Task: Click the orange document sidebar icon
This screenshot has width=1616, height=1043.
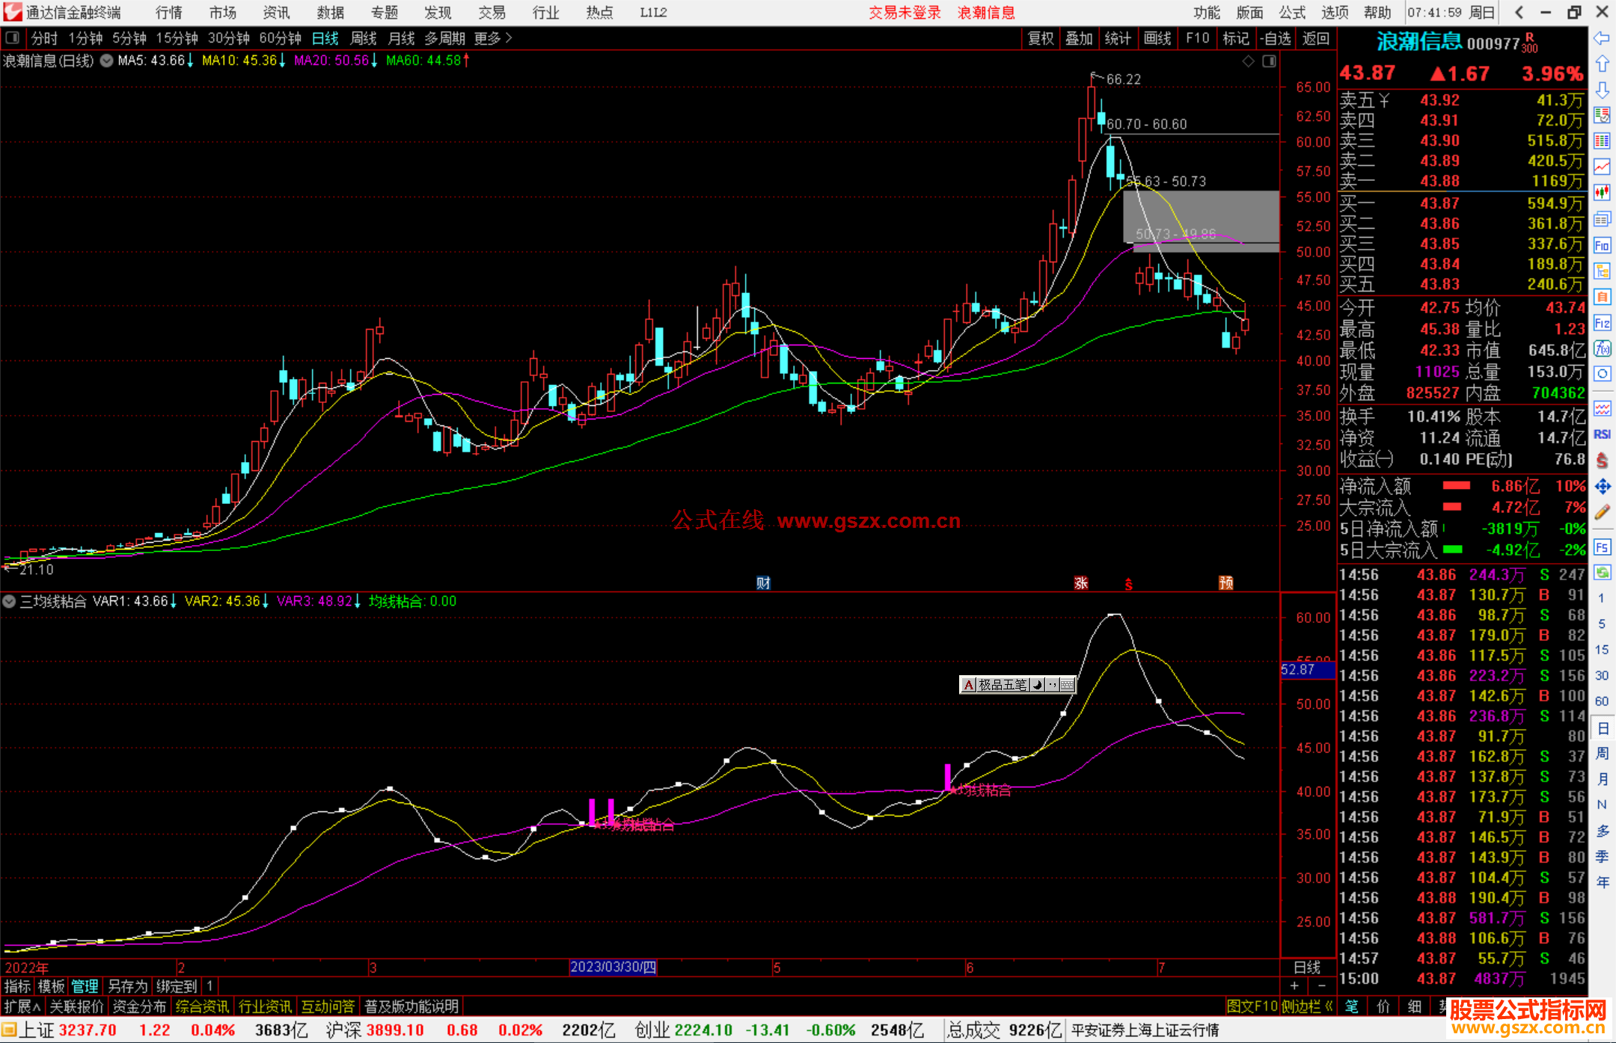Action: pos(1602,297)
